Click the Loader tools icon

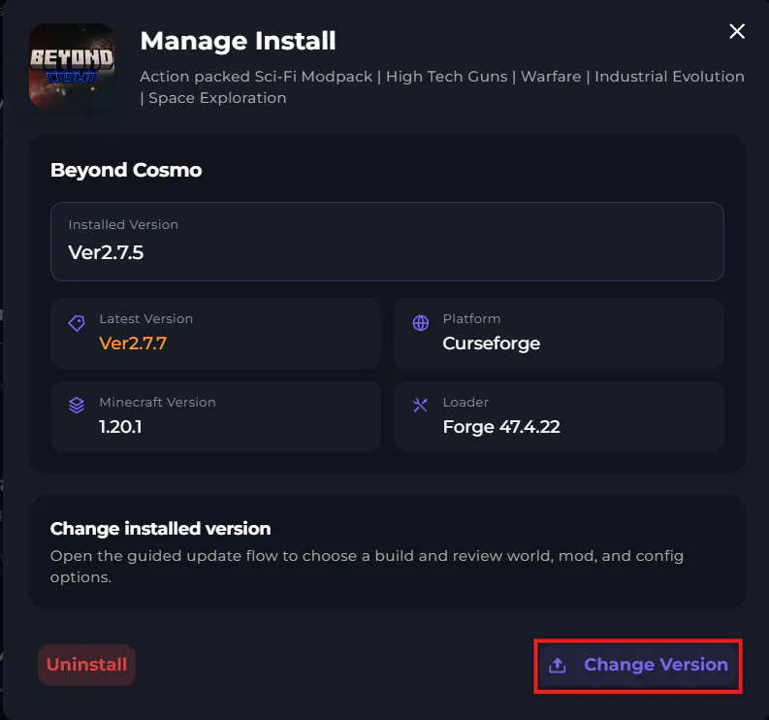coord(420,406)
